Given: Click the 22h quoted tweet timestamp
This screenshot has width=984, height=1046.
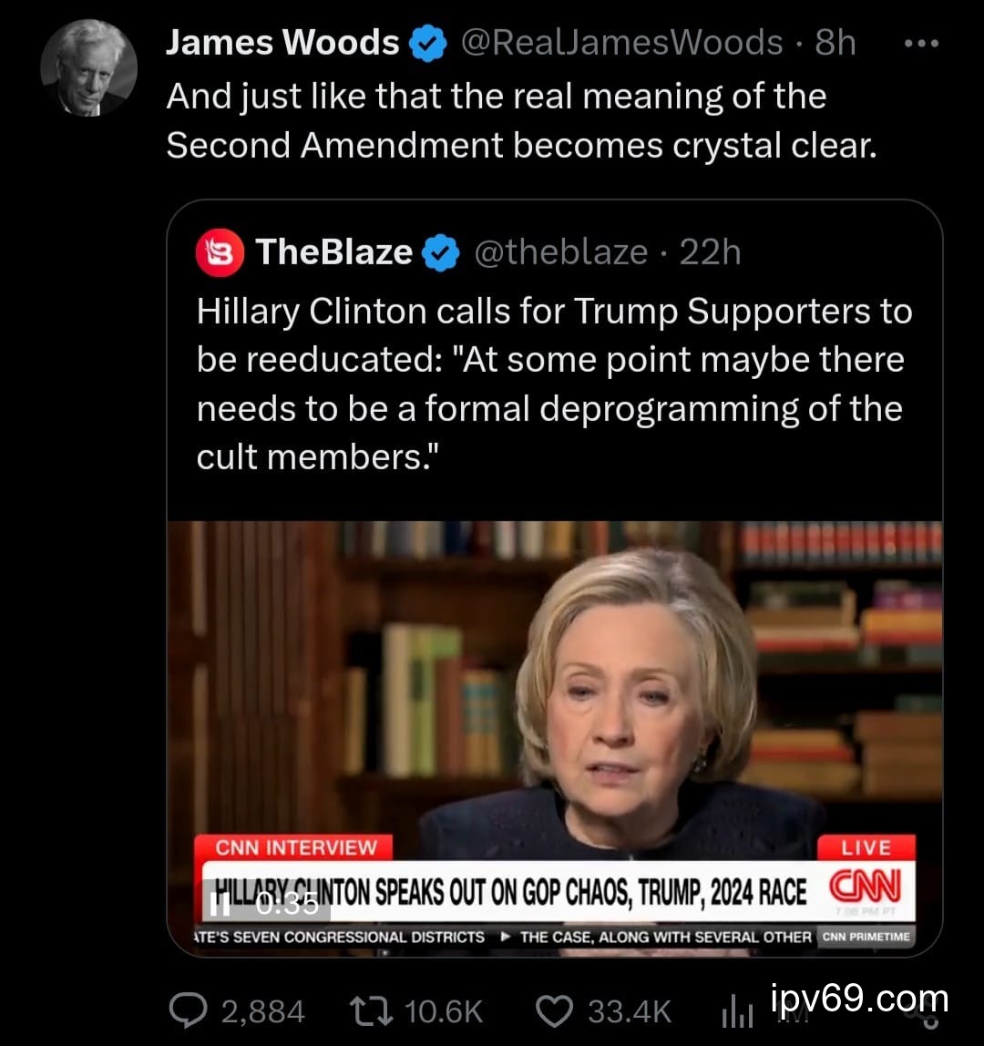Looking at the screenshot, I should (711, 252).
